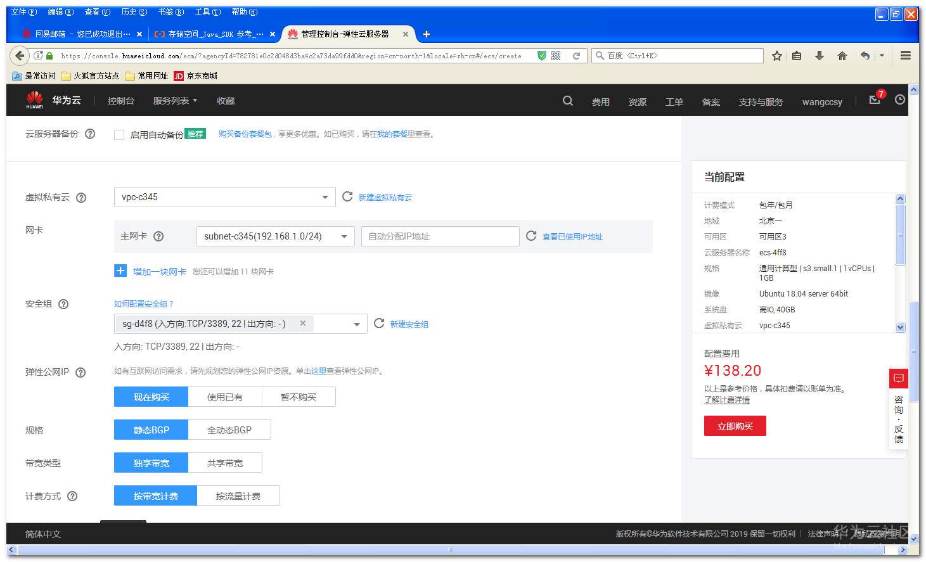926x562 pixels.
Task: Choose 按流量计费 billing method
Action: coord(238,495)
